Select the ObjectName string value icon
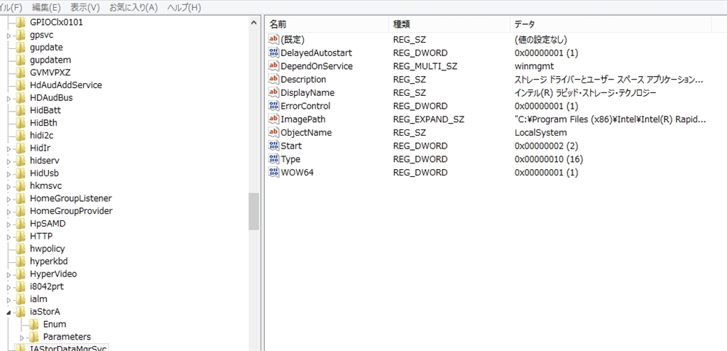 point(273,132)
